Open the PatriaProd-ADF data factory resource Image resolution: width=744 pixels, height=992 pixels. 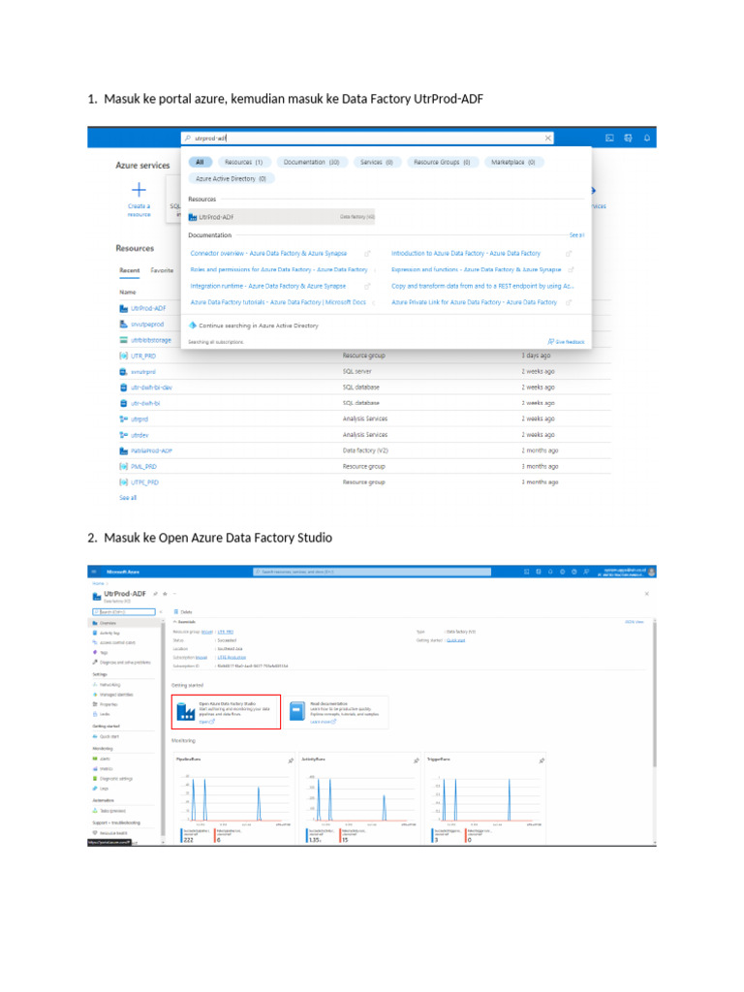click(x=151, y=451)
